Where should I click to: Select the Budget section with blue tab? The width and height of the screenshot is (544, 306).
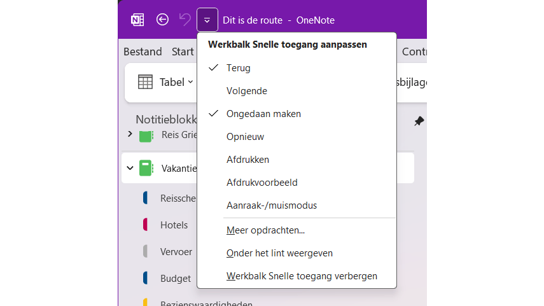tap(175, 278)
